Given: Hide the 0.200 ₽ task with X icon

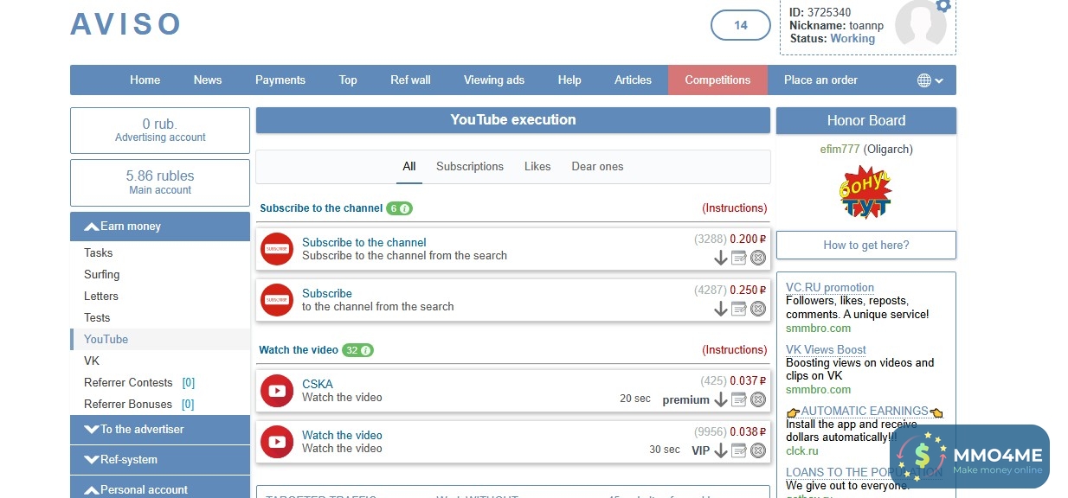Looking at the screenshot, I should [x=758, y=258].
